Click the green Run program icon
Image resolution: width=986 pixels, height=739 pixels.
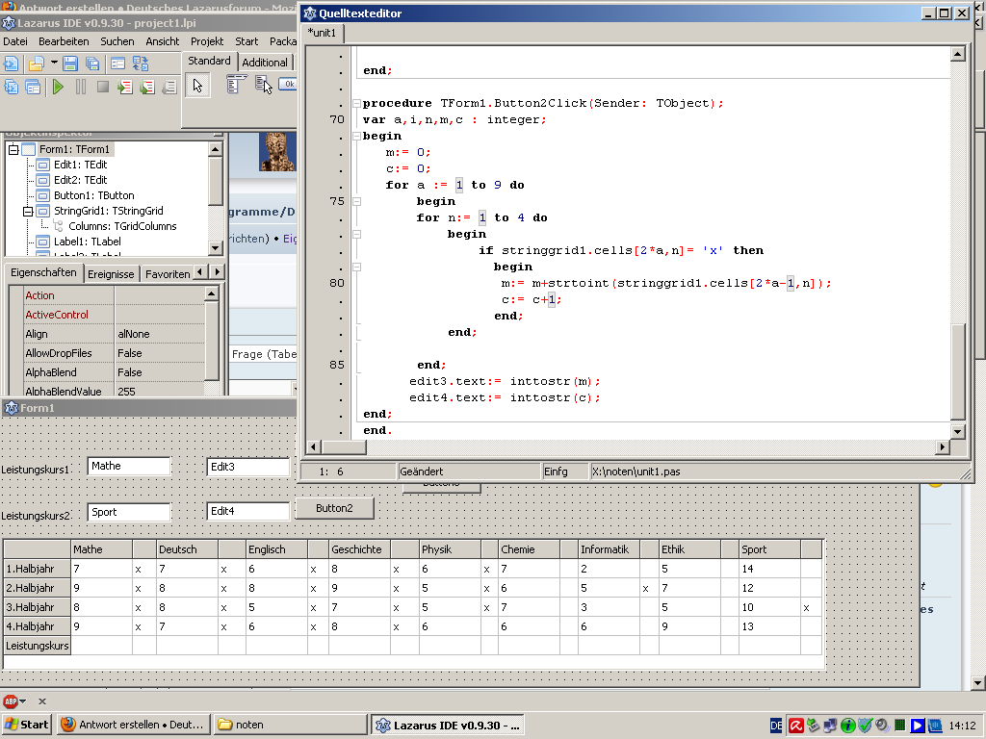(x=58, y=88)
